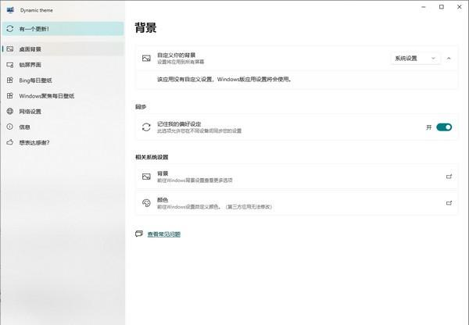
Task: Click the palette icon beside 颜色
Action: (146, 203)
